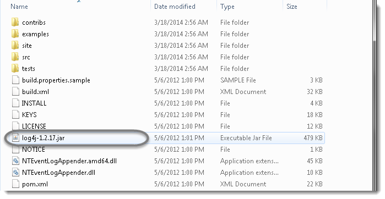
Task: Click the examples folder icon
Action: point(15,34)
